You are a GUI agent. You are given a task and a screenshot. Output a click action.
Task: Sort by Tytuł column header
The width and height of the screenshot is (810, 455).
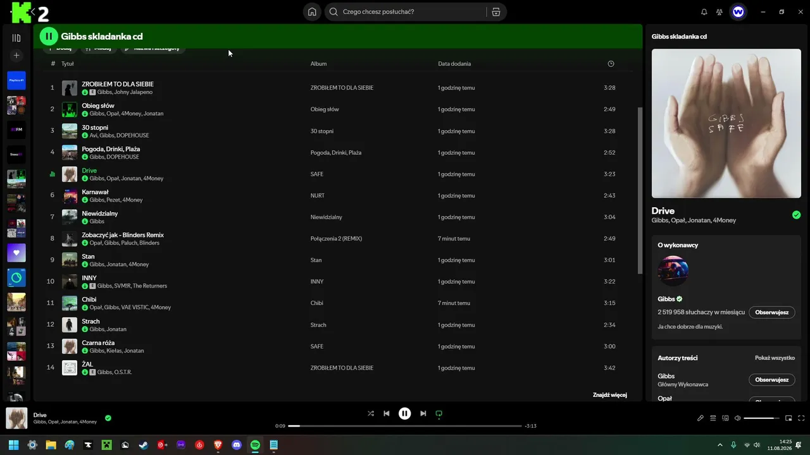point(68,64)
